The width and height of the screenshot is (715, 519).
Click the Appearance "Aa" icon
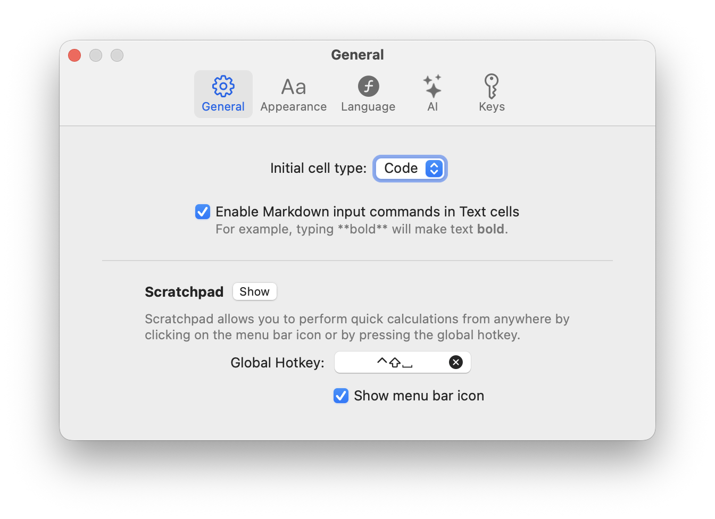coord(293,86)
